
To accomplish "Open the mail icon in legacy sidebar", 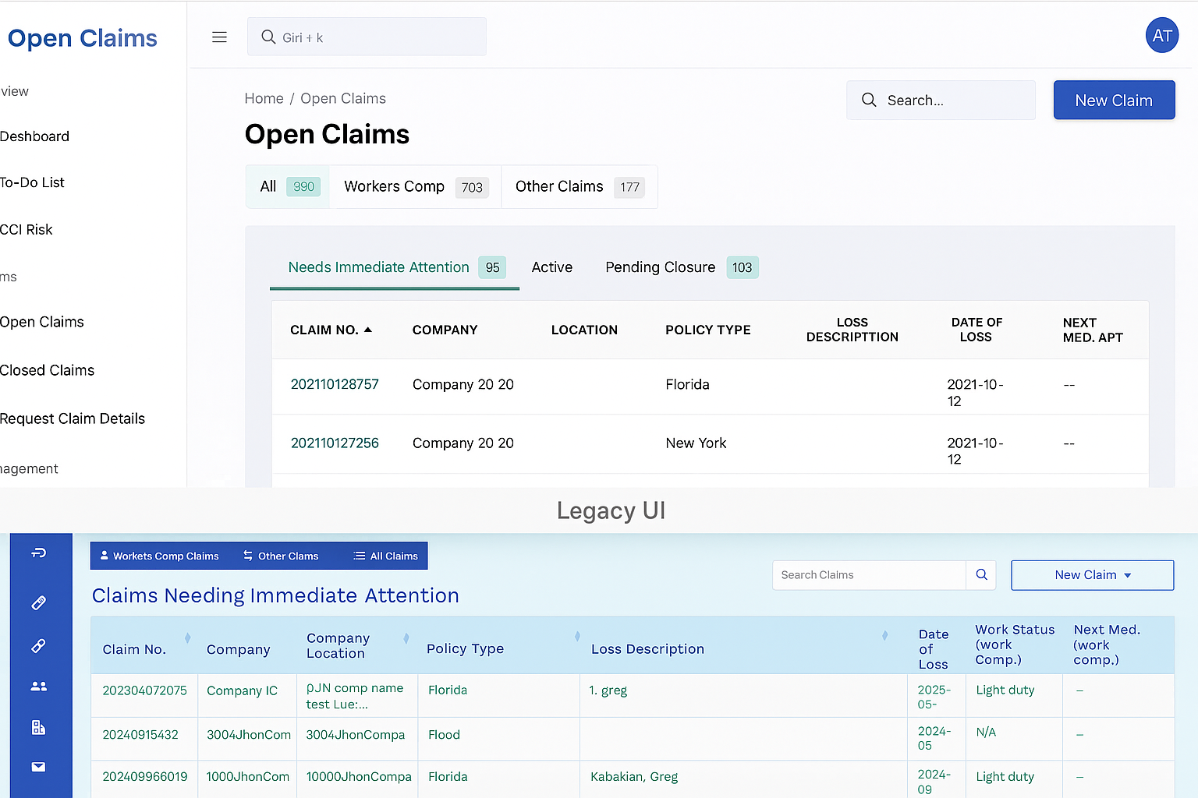I will click(38, 768).
